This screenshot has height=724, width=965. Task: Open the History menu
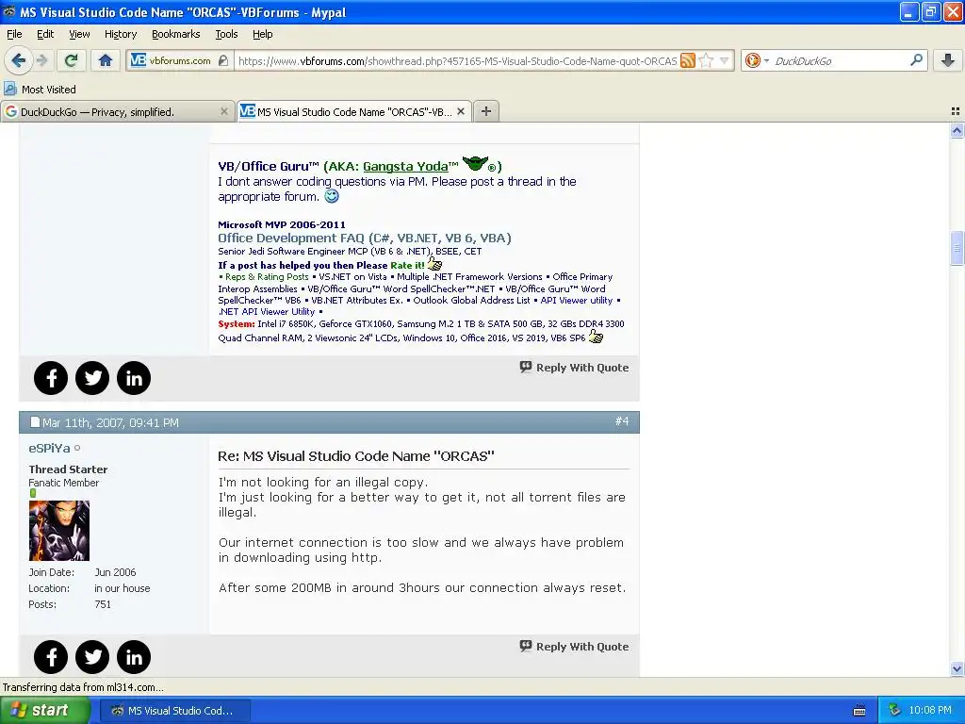pos(120,34)
